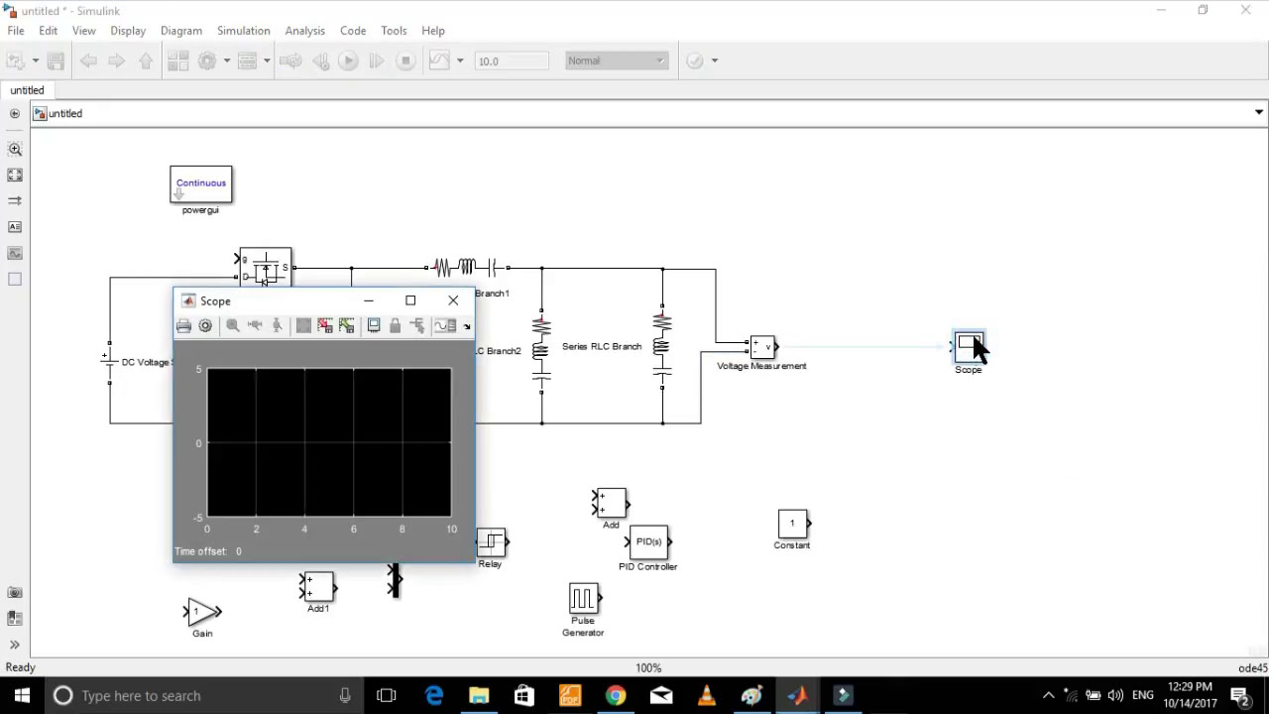Open the File menu
This screenshot has height=714, width=1269.
pos(16,31)
